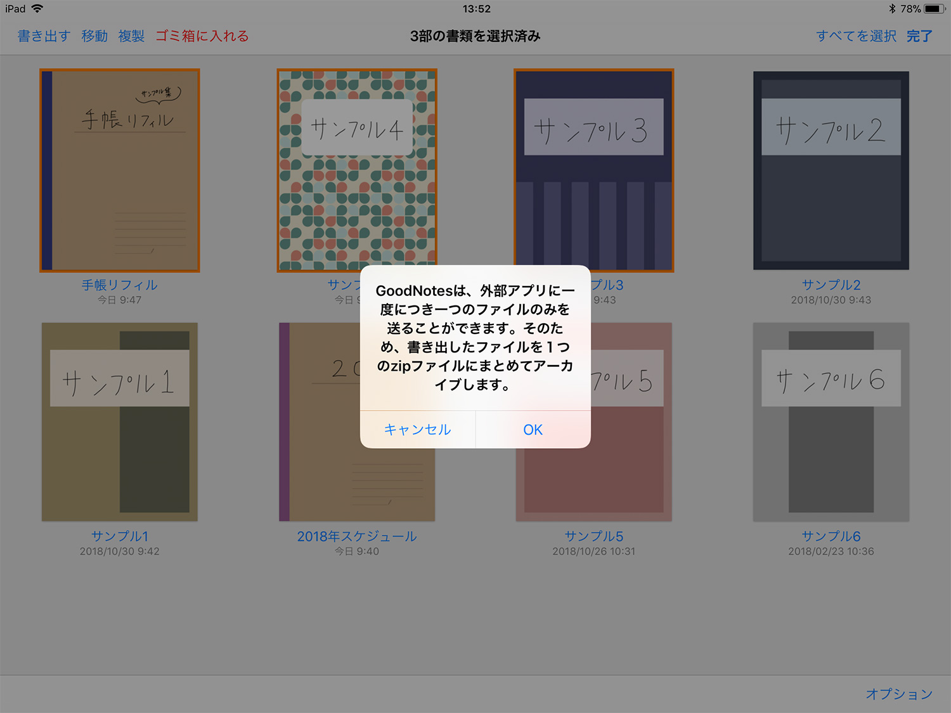Click the 今日 9:47 timestamp under 手帳リフィル

[120, 300]
